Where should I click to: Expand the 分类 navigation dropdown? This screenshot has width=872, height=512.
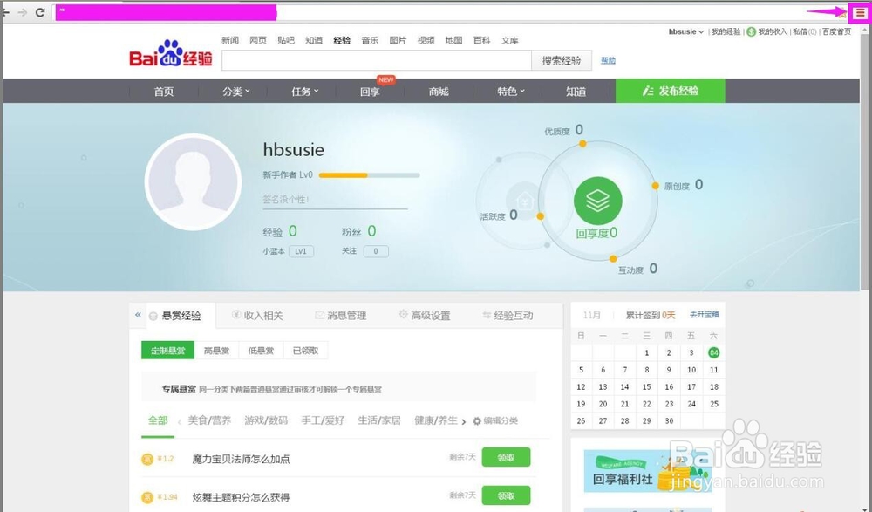click(236, 92)
